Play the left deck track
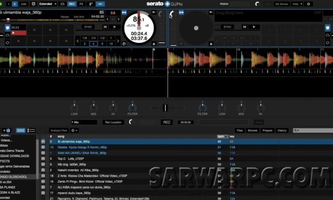The width and height of the screenshot is (333, 200). point(114,27)
